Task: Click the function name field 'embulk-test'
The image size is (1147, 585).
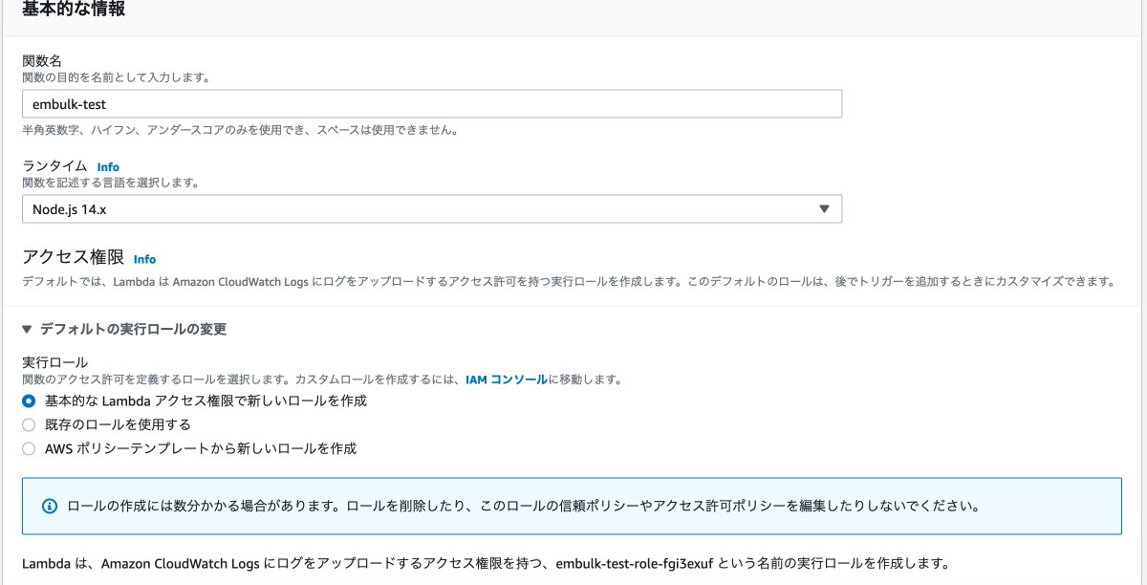Action: (432, 103)
